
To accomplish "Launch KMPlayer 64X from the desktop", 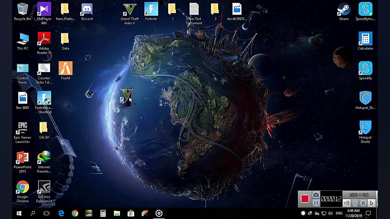I will [44, 14].
